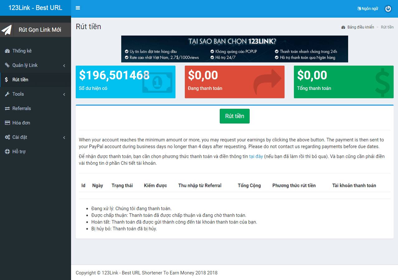Click the Rút tiền page heading

[x=89, y=27]
